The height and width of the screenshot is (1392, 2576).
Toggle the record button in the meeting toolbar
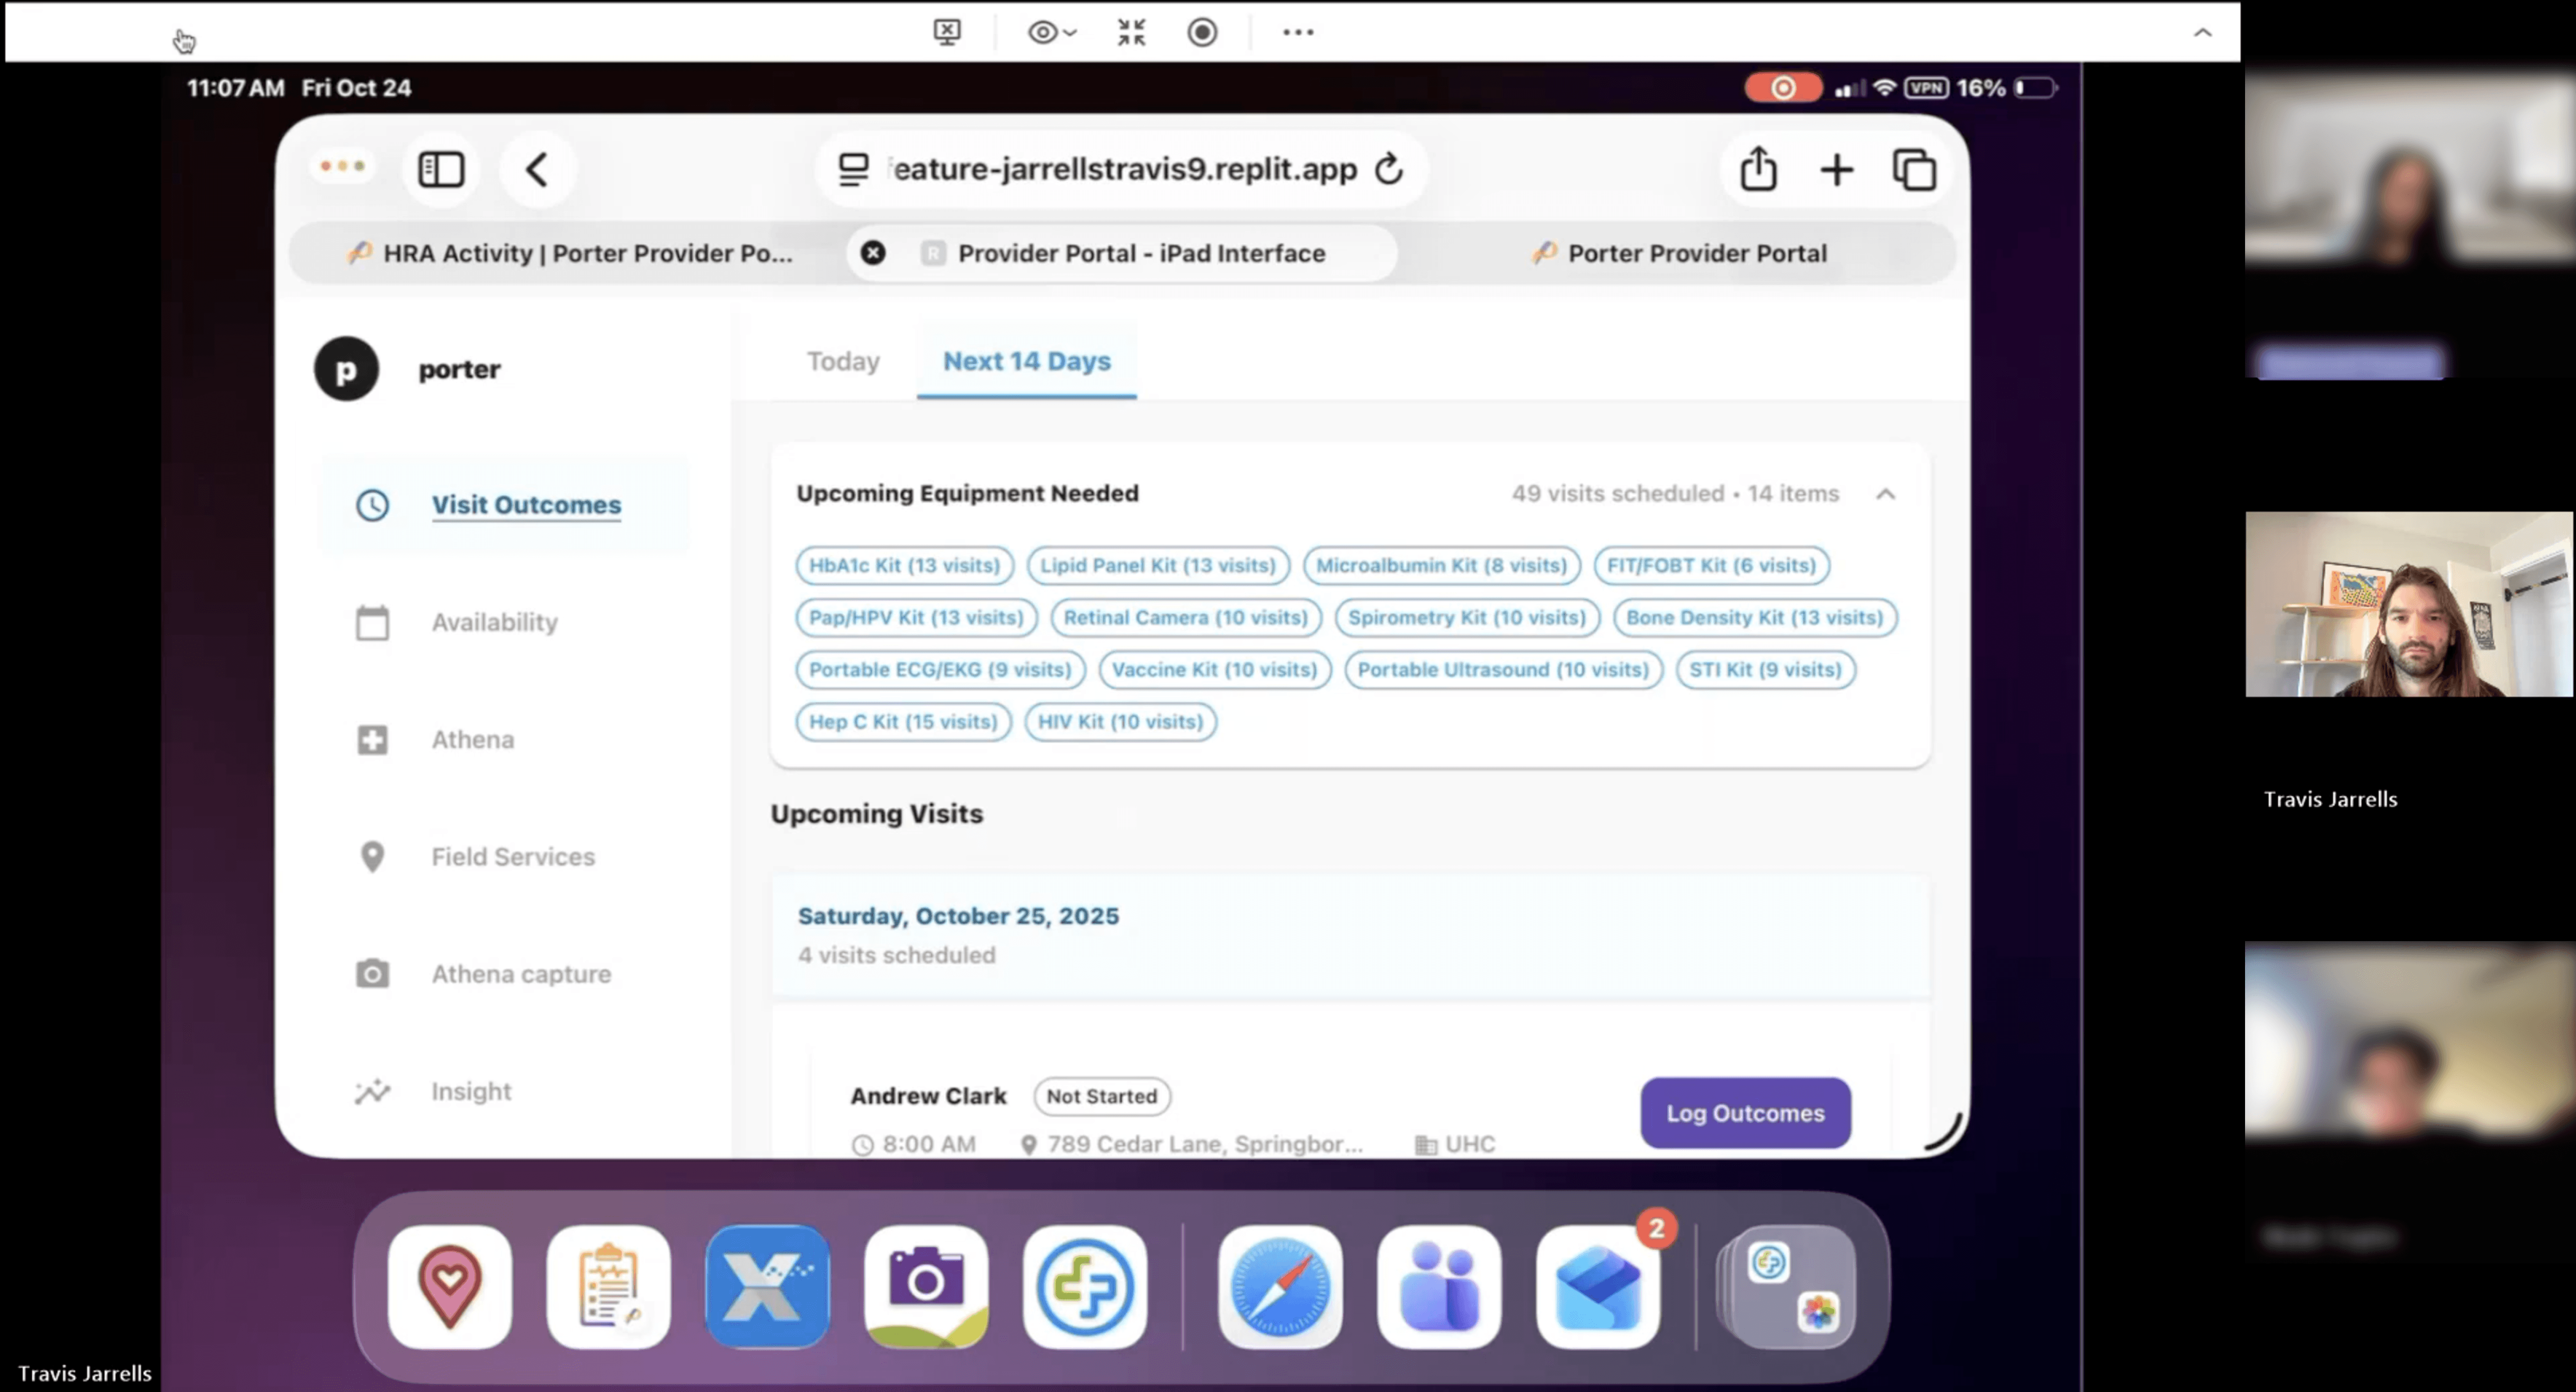(1202, 32)
